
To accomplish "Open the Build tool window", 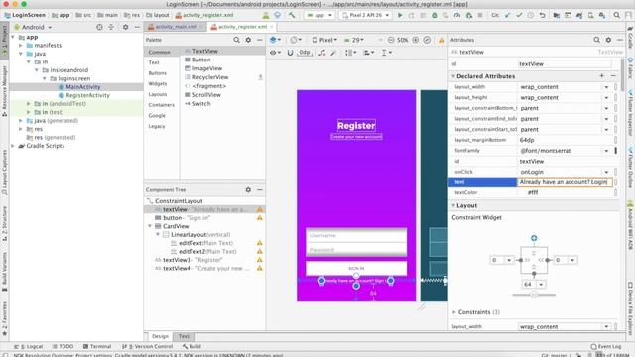I will tap(191, 346).
